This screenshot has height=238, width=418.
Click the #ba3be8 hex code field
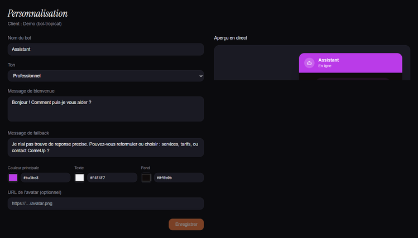(45, 178)
